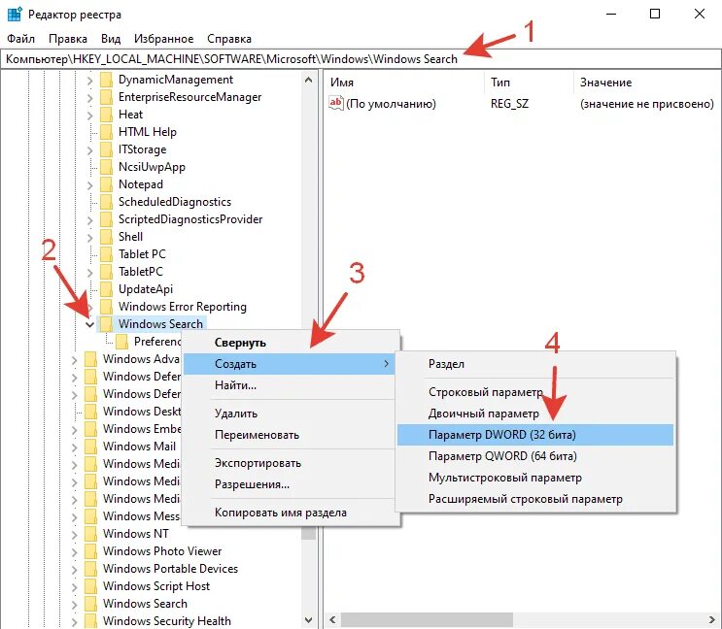Click tree scrollbar down arrow
This screenshot has height=629, width=722.
click(x=309, y=620)
